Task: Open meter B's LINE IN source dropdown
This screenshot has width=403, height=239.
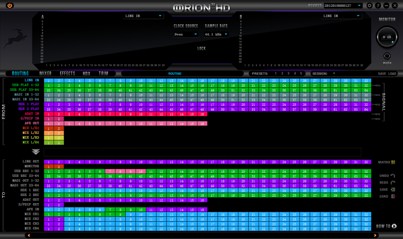Action: click(342, 16)
